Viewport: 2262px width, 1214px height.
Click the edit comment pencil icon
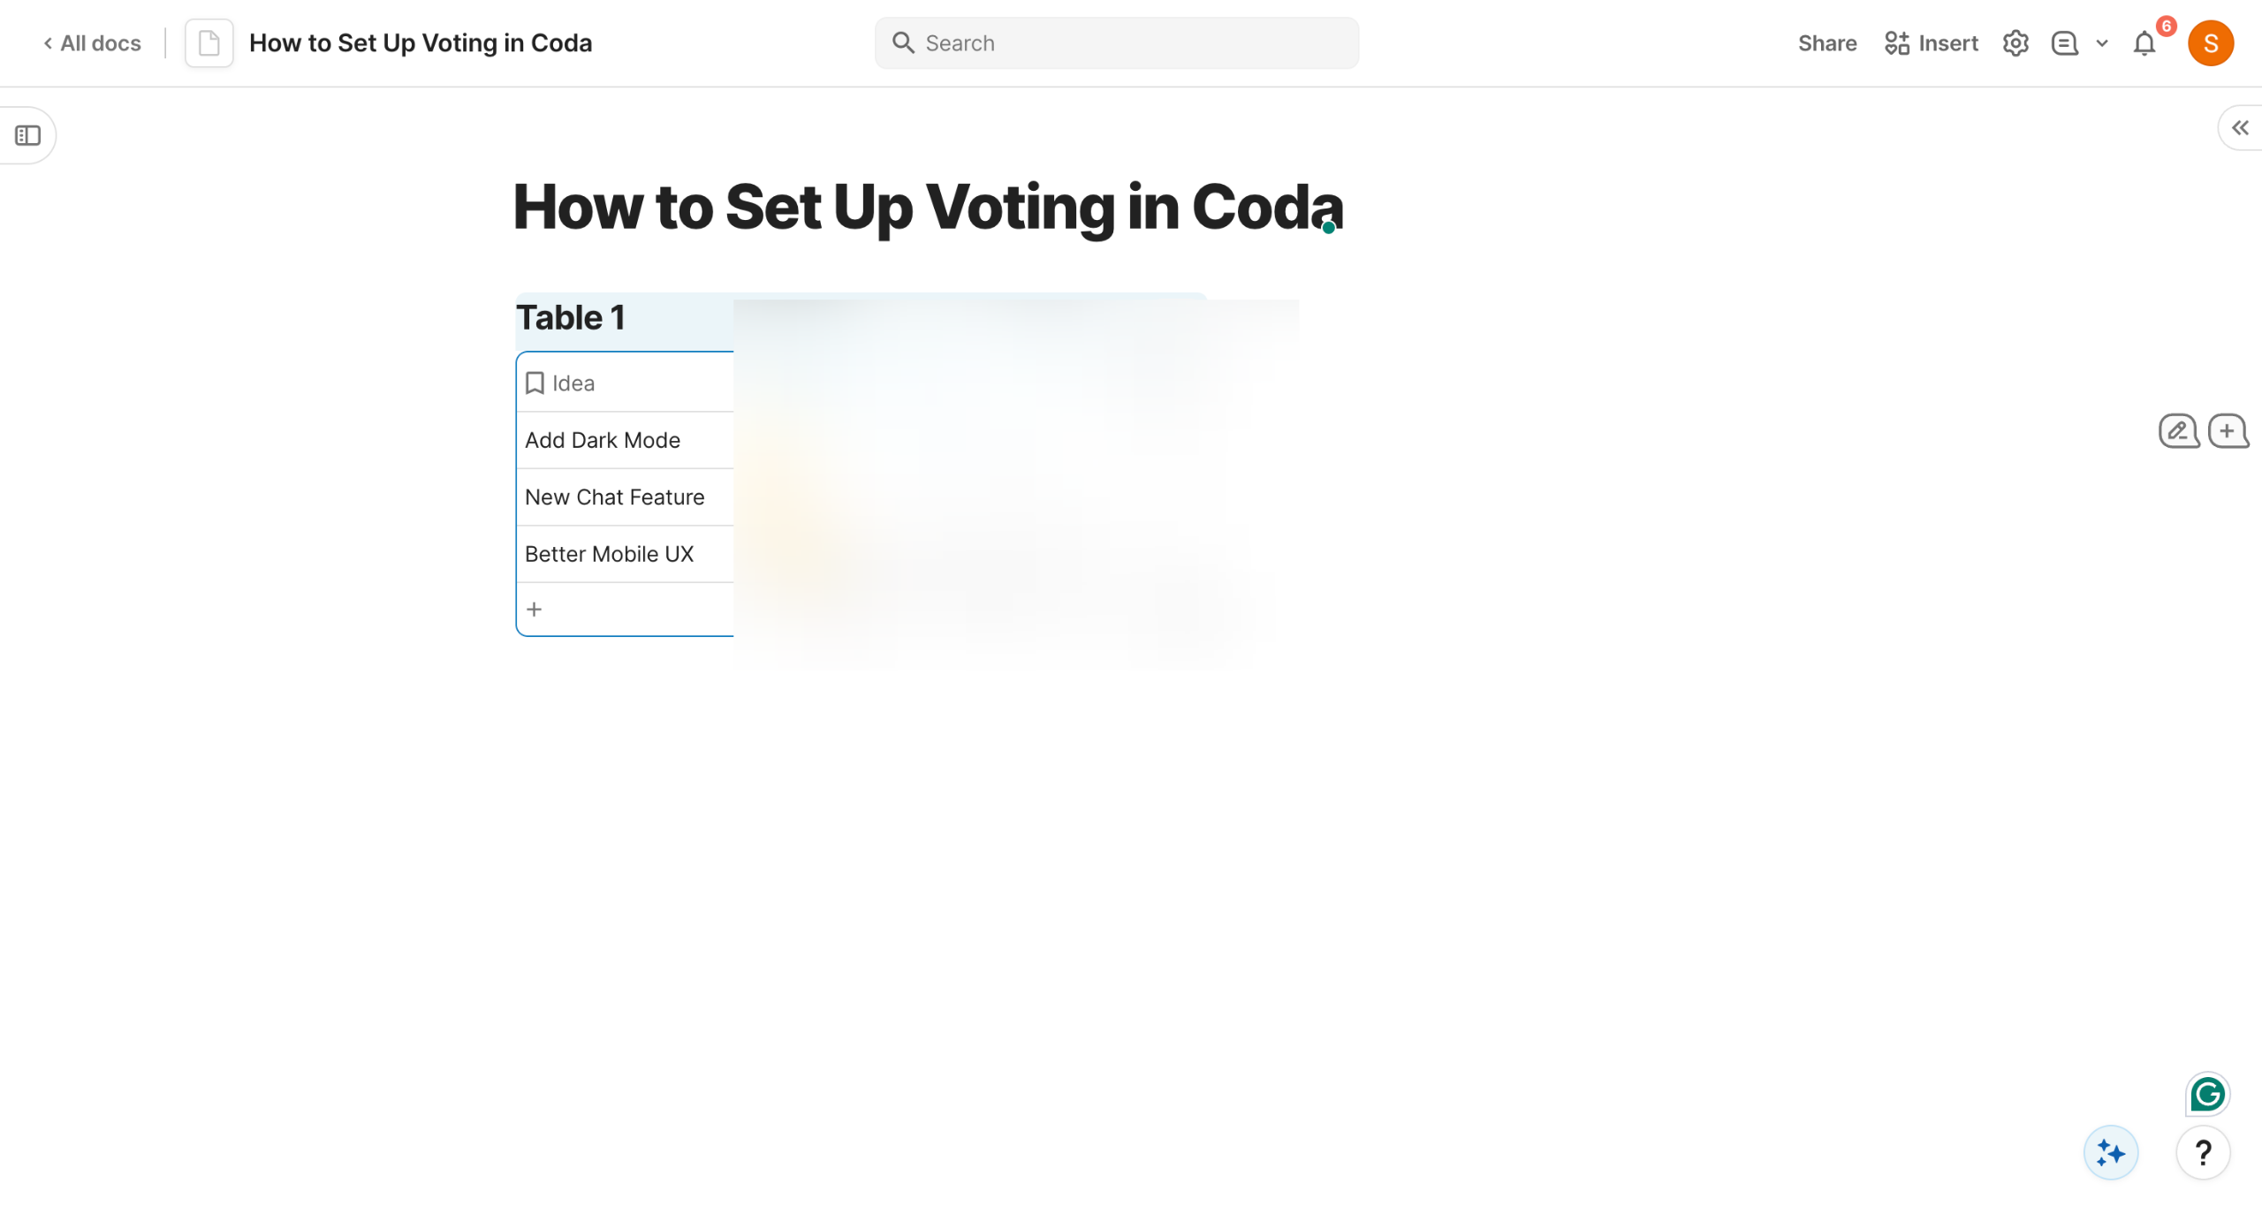click(x=2178, y=431)
